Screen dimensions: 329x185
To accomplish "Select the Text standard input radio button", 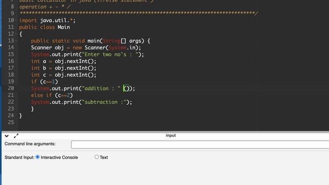I will click(97, 157).
